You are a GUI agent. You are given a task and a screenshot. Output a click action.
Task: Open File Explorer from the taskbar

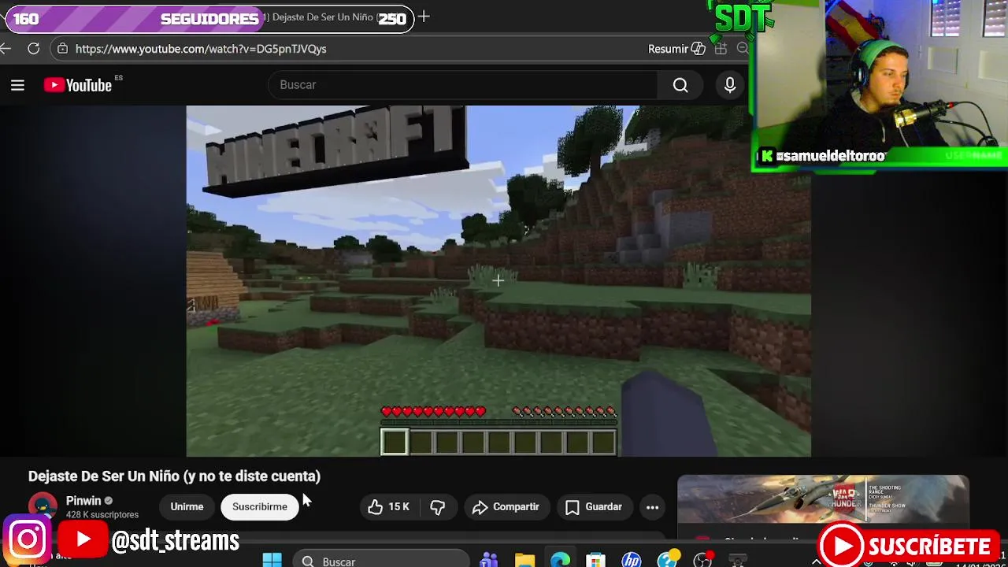pos(524,561)
